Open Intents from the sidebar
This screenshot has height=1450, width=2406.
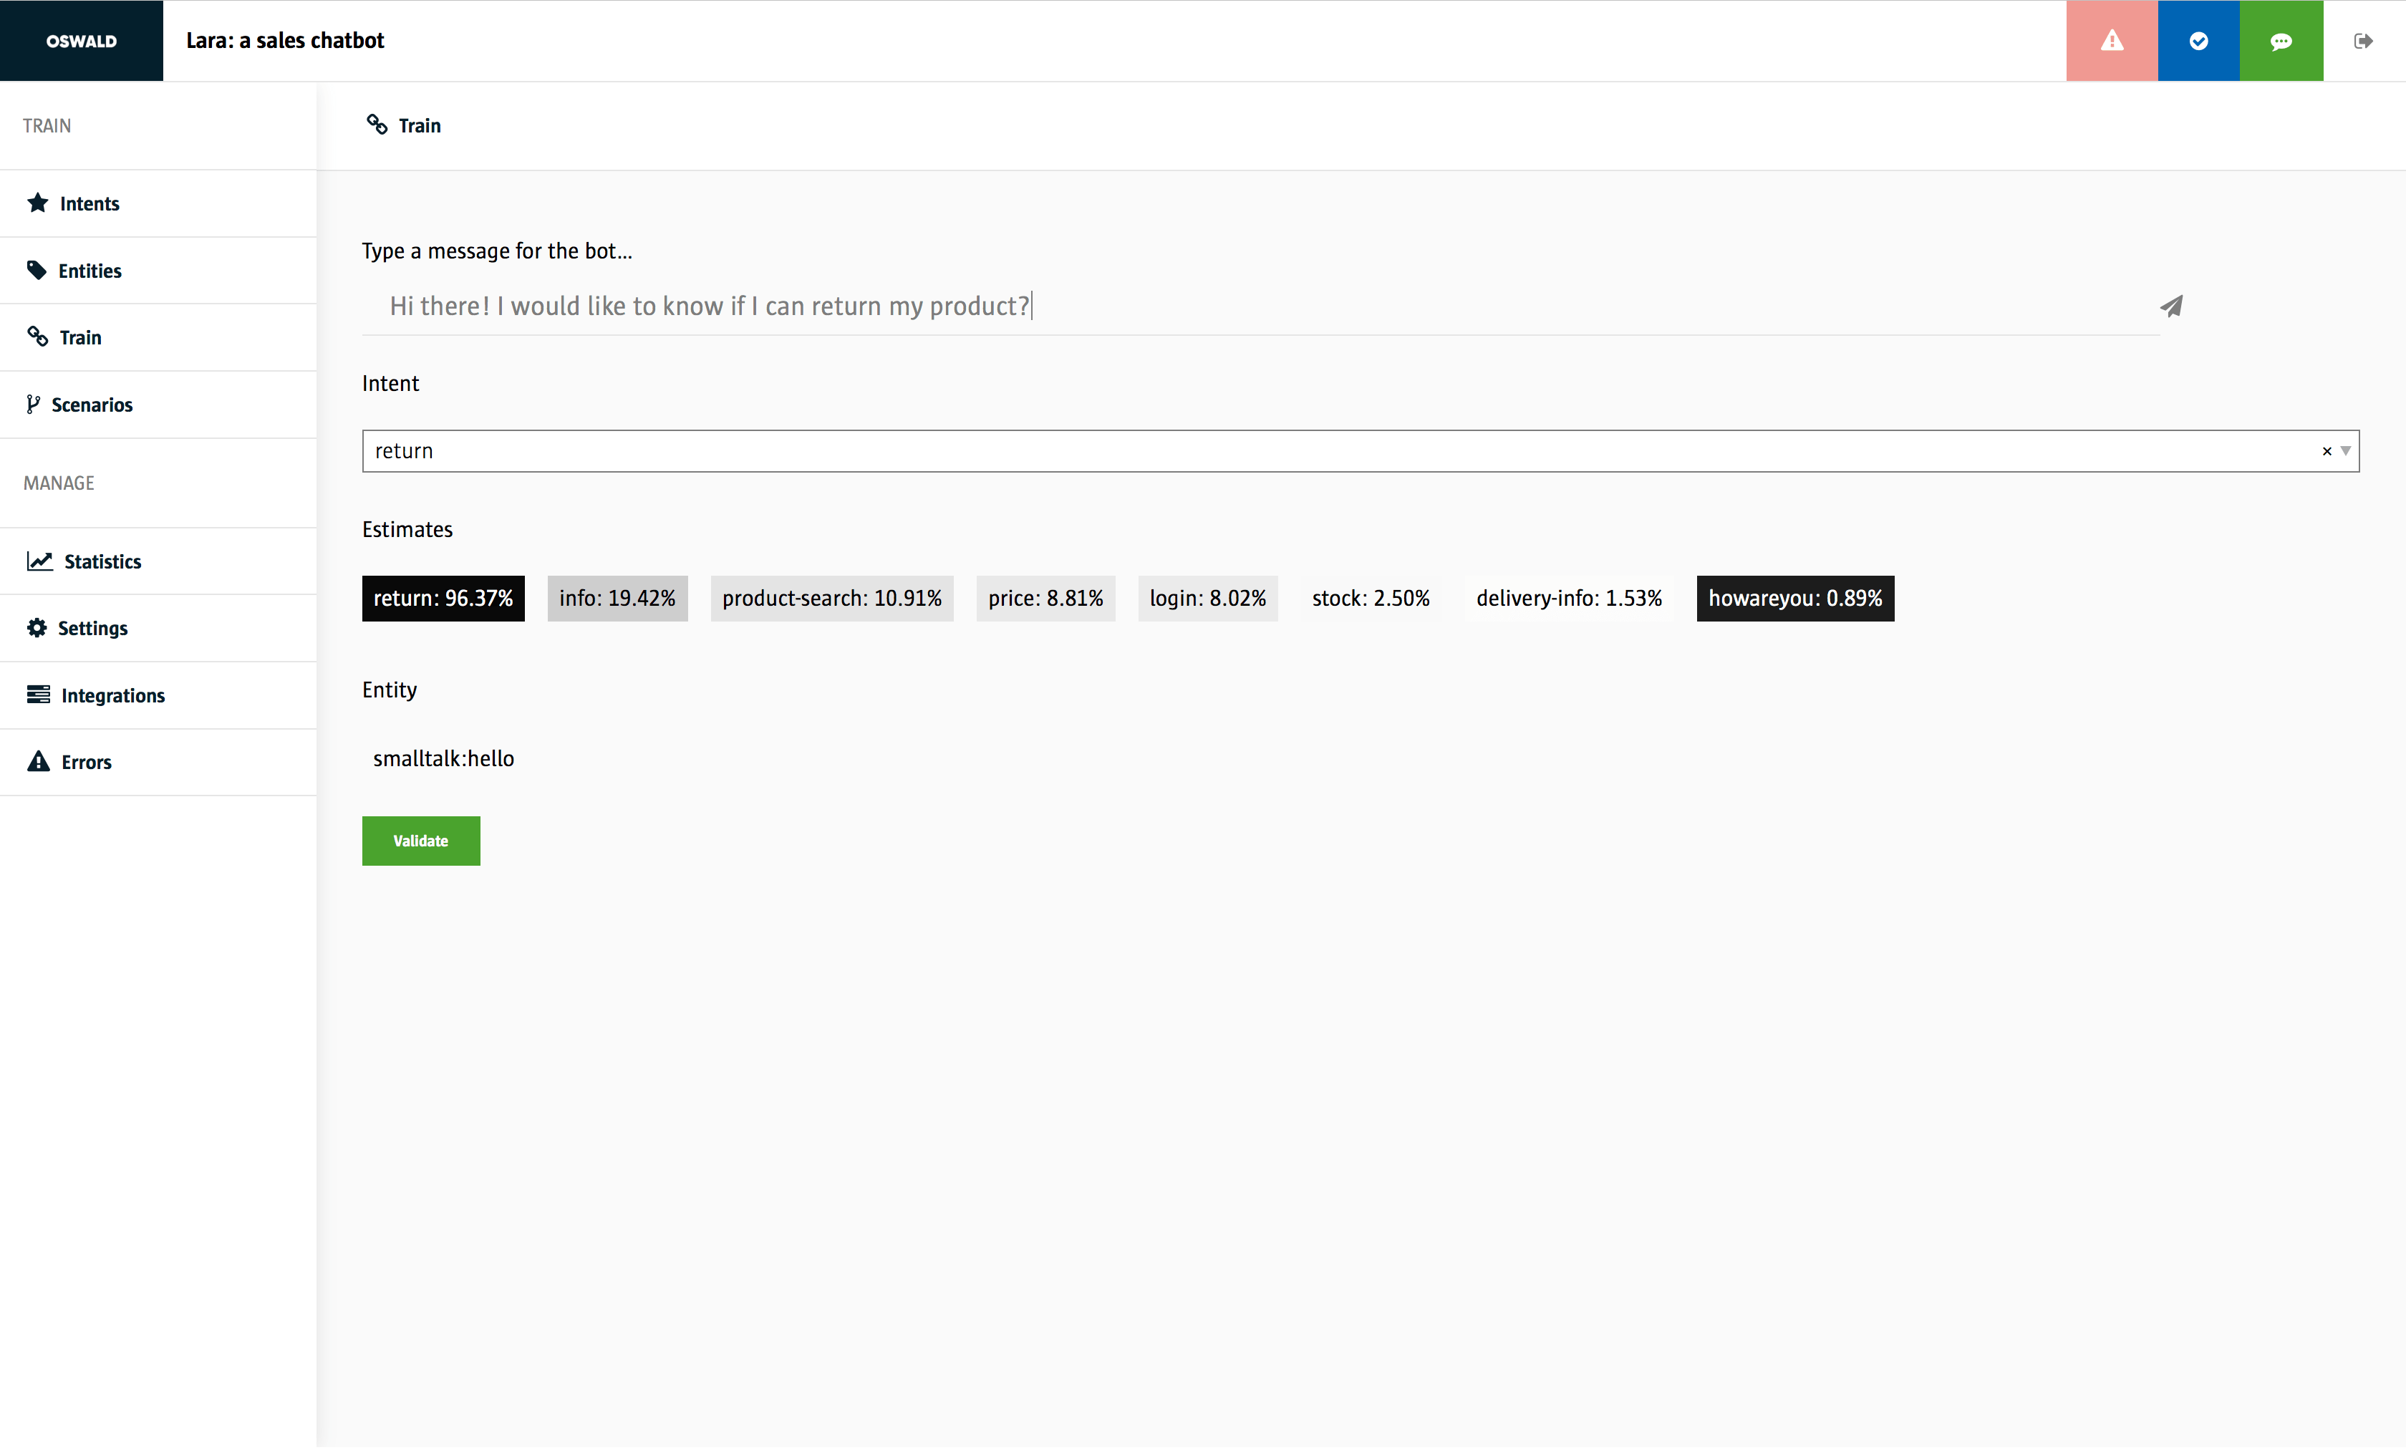coord(89,203)
